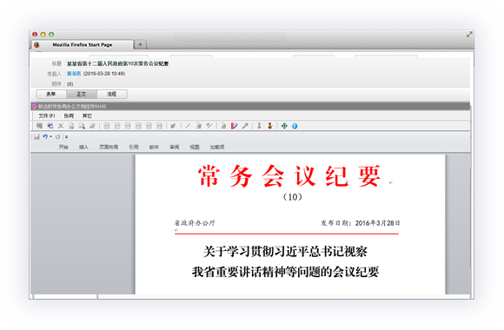
Task: Select the 表单 tab
Action: [x=51, y=94]
